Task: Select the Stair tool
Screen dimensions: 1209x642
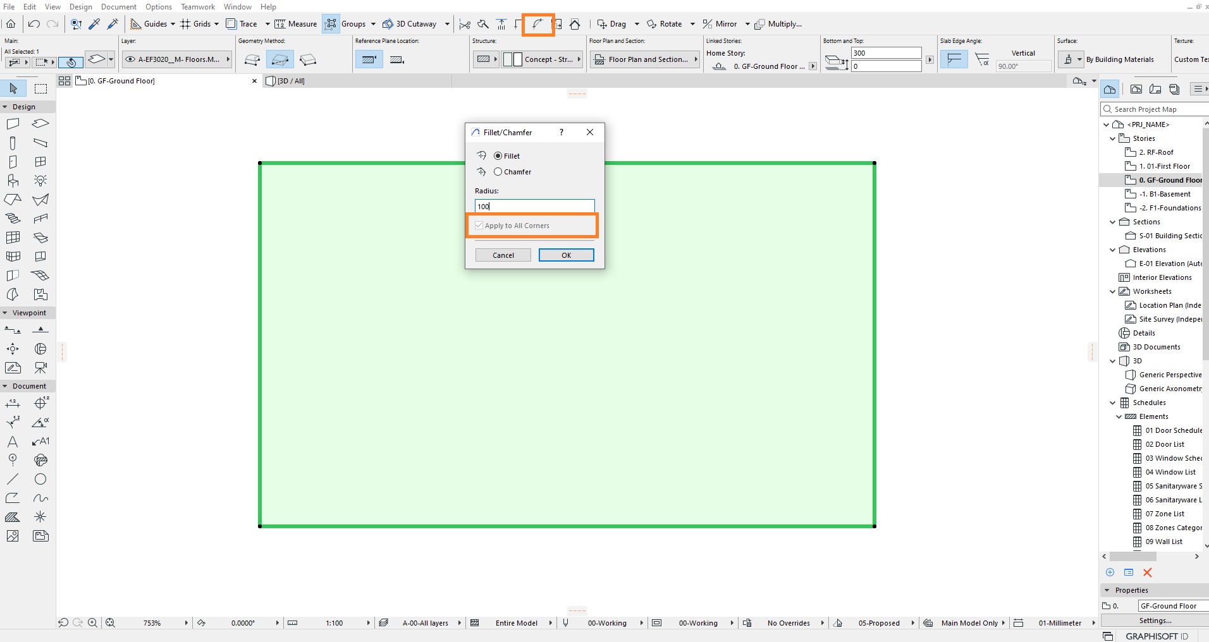Action: (x=13, y=219)
